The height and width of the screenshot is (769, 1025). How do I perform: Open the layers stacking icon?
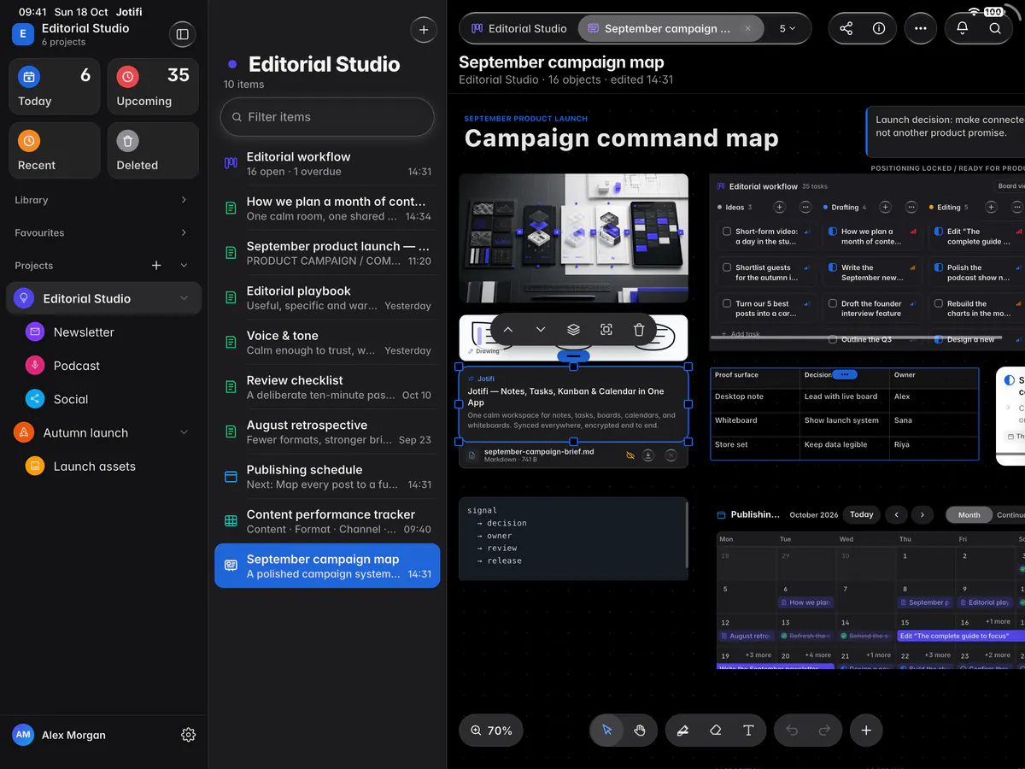pos(573,330)
